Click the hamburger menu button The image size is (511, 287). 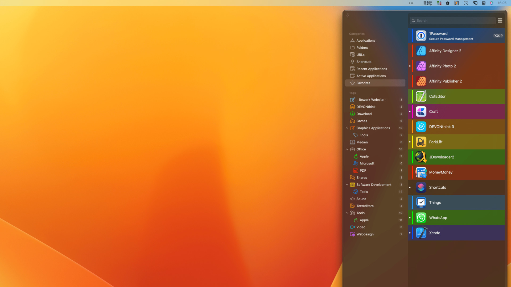tap(500, 20)
